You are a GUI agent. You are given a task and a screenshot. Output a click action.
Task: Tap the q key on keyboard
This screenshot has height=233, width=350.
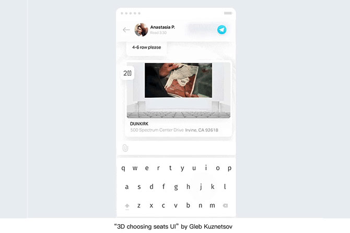tap(123, 168)
